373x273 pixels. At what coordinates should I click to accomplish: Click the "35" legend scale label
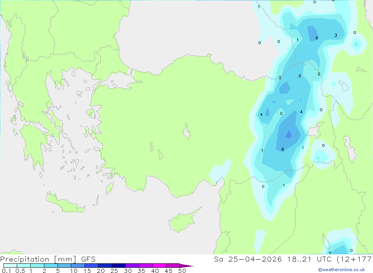coord(141,271)
